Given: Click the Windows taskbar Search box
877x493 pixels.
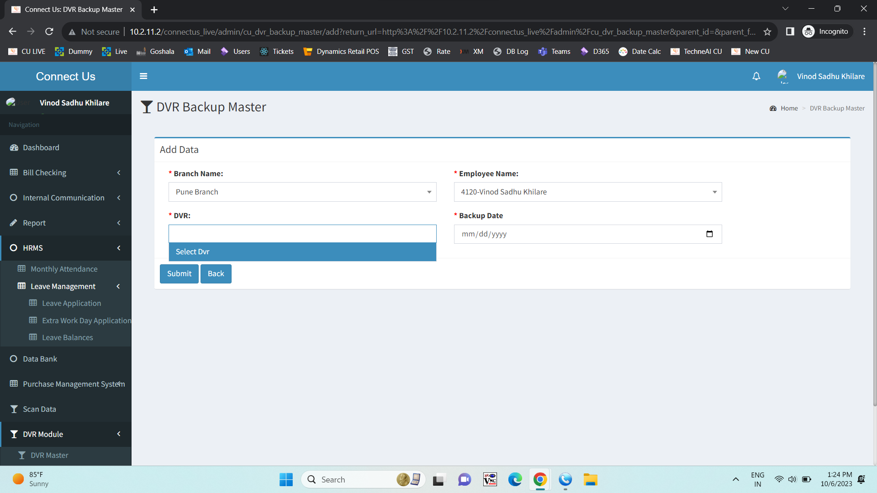Looking at the screenshot, I should coord(363,480).
